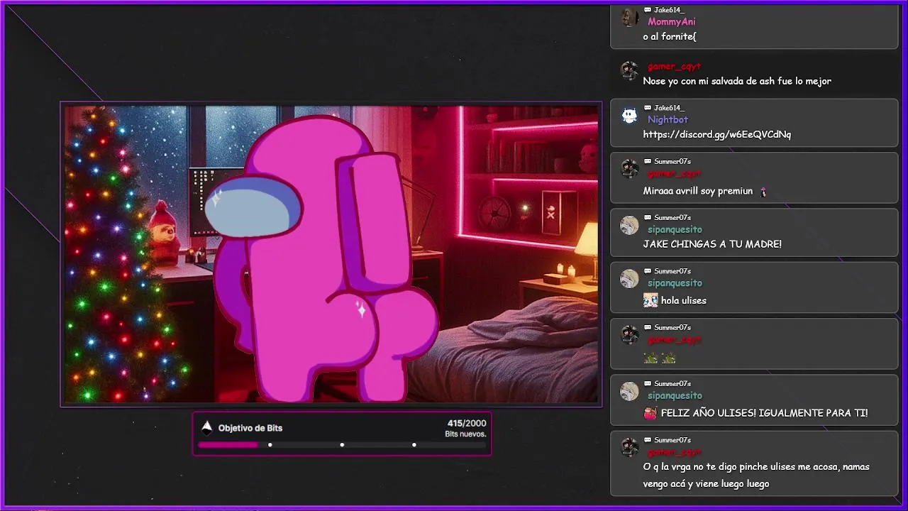Image resolution: width=908 pixels, height=511 pixels.
Task: Click the '415/2000' bits counter
Action: click(x=467, y=424)
